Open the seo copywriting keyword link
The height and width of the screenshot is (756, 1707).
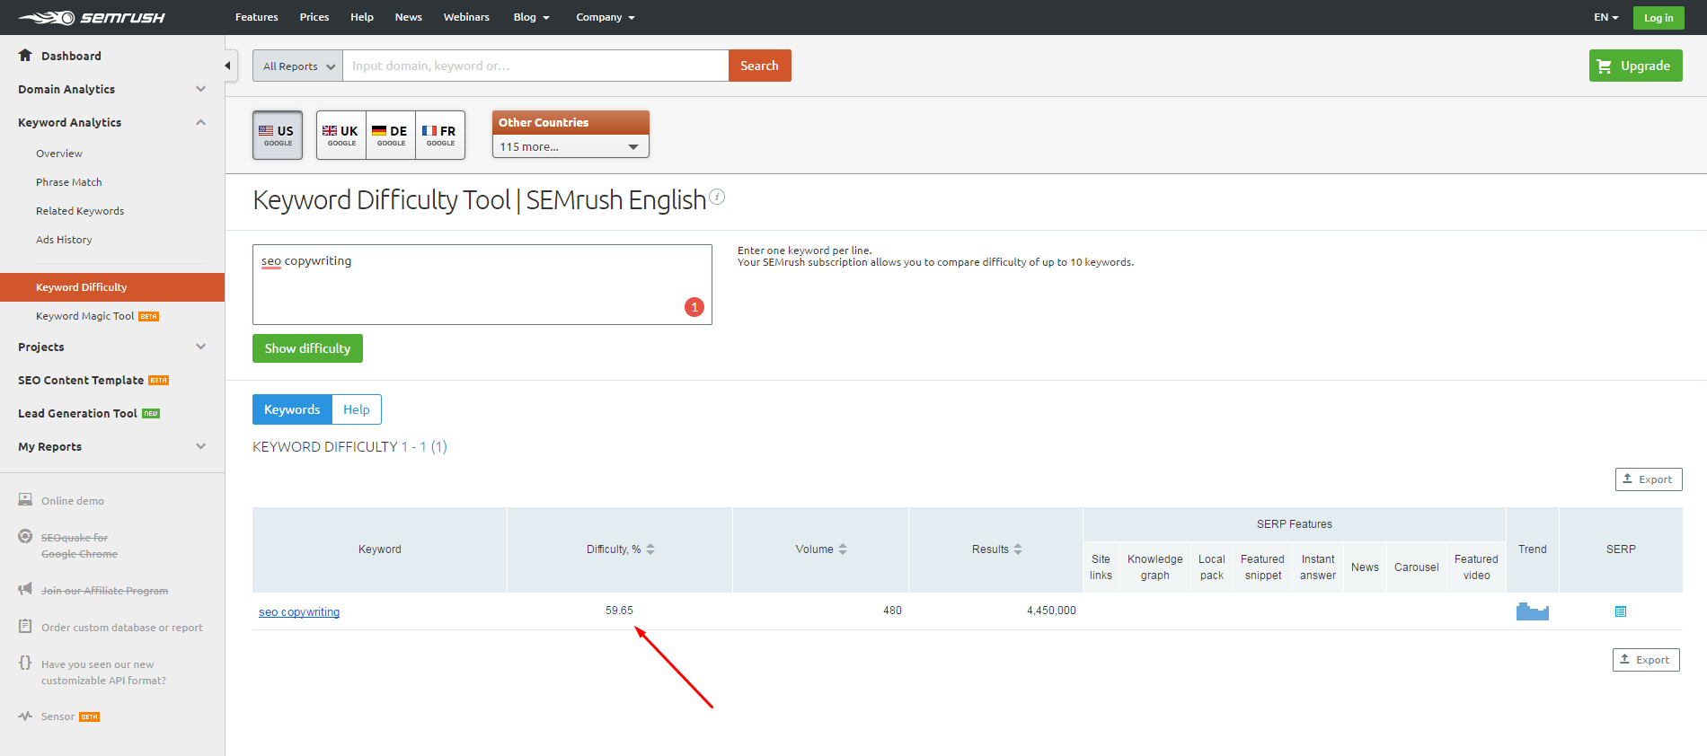pyautogui.click(x=299, y=612)
